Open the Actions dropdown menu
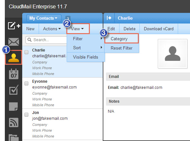190x141 pixels. [x=52, y=29]
